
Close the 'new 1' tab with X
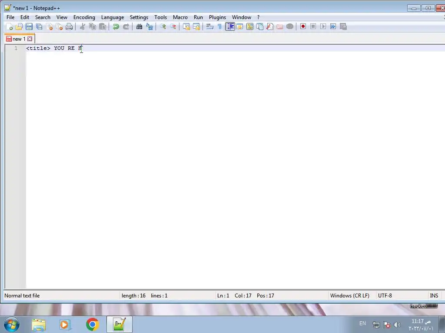pyautogui.click(x=30, y=39)
